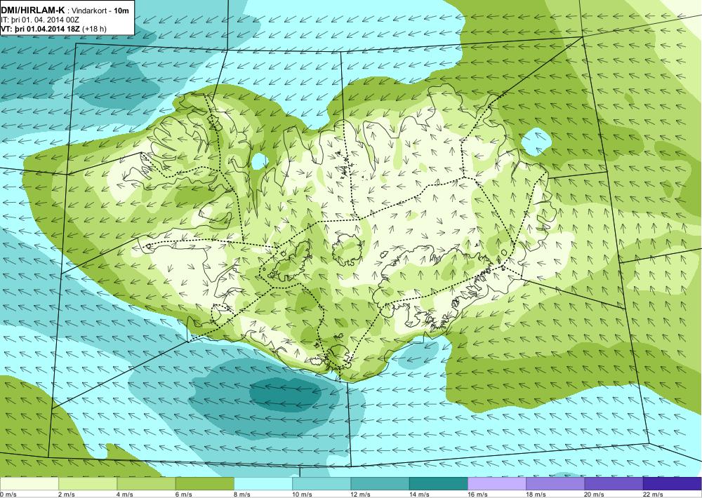Click the "DMI/HIRLAM-K" model title text

33,11
